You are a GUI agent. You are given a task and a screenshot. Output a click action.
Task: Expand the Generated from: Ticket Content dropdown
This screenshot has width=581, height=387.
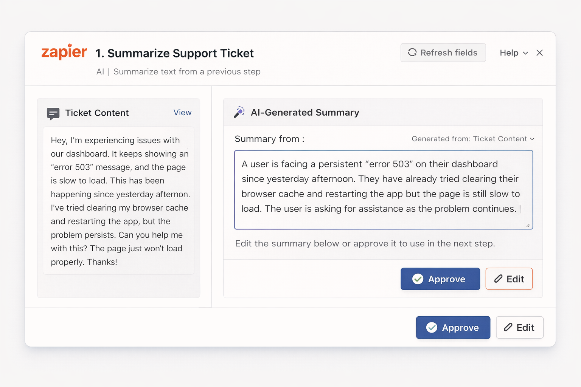click(473, 139)
